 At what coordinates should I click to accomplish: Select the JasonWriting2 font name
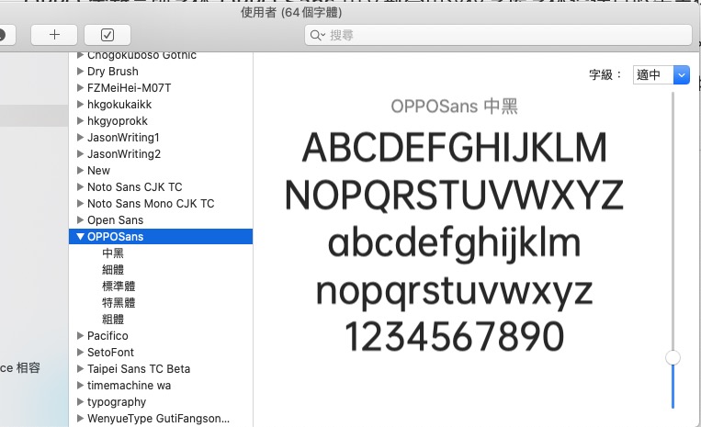click(x=124, y=154)
